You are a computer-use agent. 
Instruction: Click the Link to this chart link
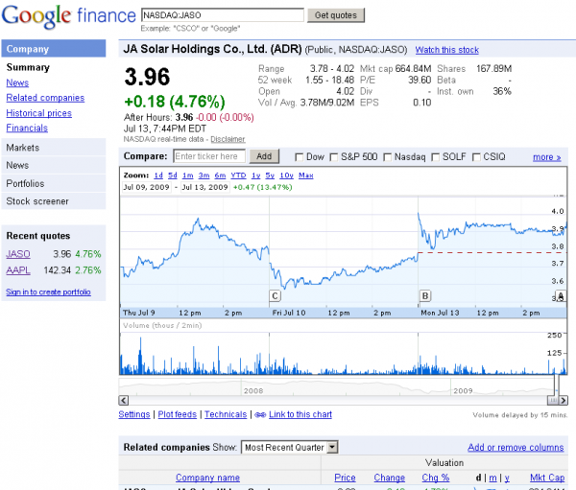click(x=300, y=414)
